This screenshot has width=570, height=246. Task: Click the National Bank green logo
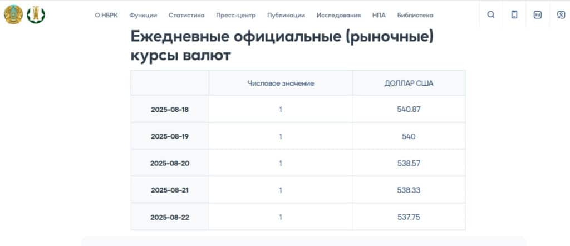[36, 15]
